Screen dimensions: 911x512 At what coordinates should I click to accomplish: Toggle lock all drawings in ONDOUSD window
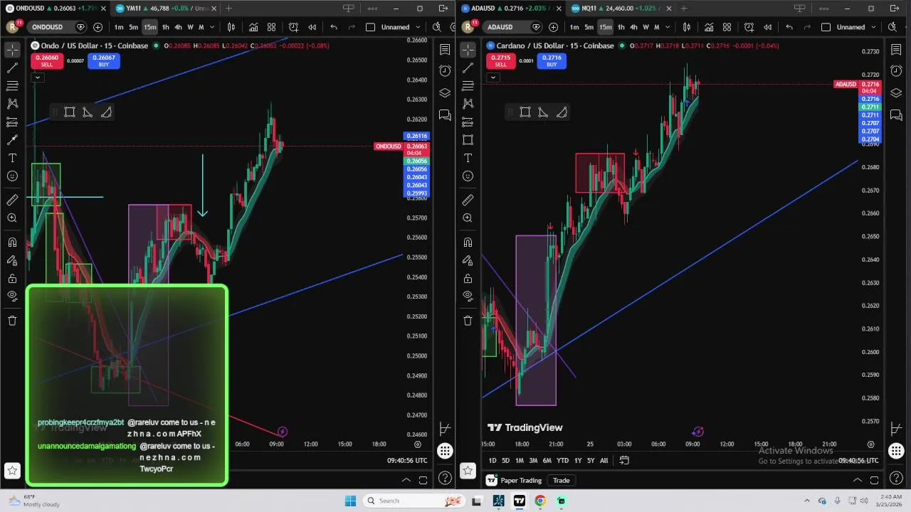pos(12,278)
